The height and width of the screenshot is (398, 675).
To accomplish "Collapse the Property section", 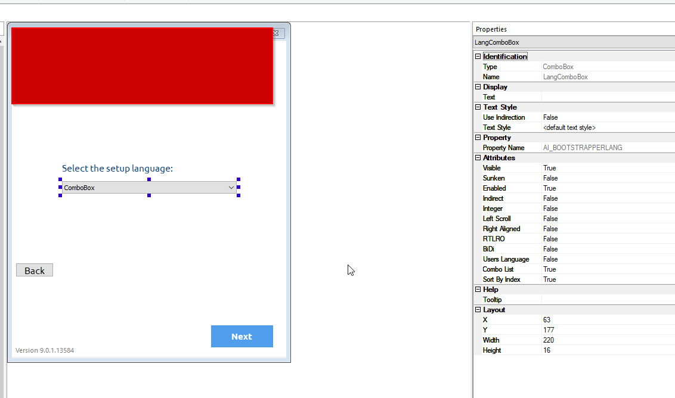I will pos(478,137).
